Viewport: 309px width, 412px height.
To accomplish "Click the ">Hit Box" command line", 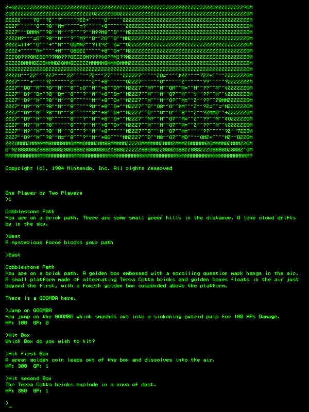I will tap(18, 335).
